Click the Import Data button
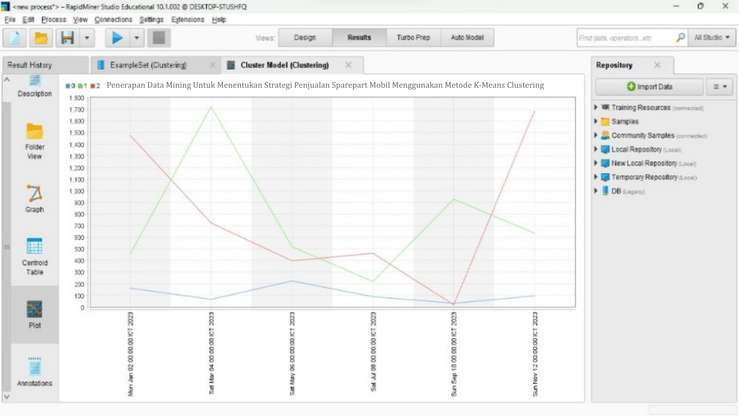Viewport: 739px width, 416px height. pos(649,87)
